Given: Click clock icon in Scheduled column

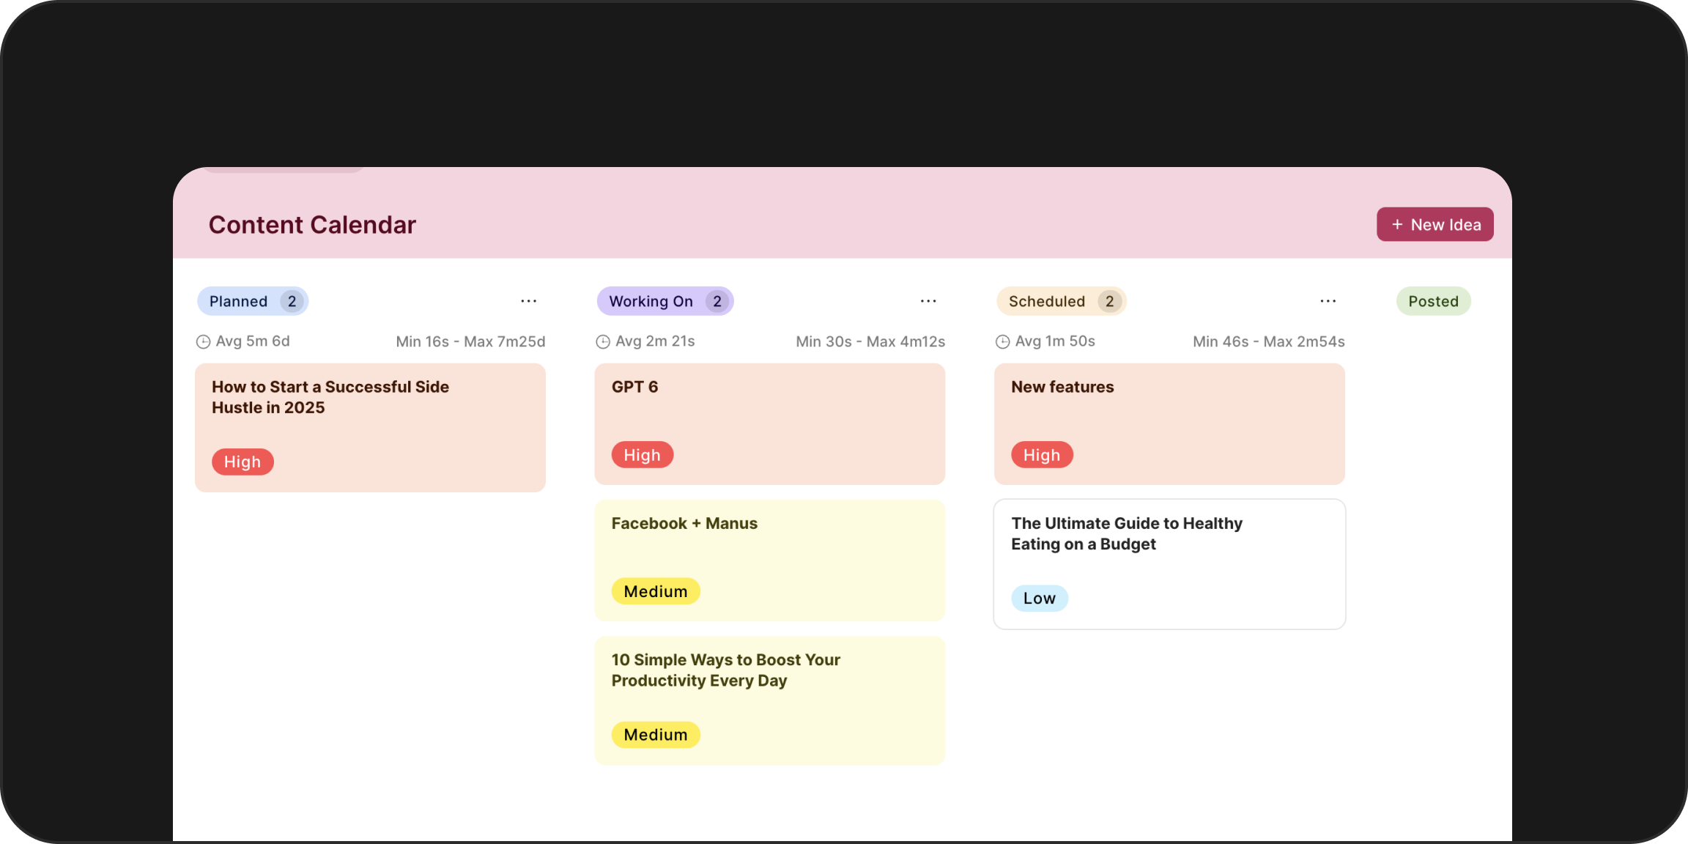Looking at the screenshot, I should click(x=1002, y=342).
